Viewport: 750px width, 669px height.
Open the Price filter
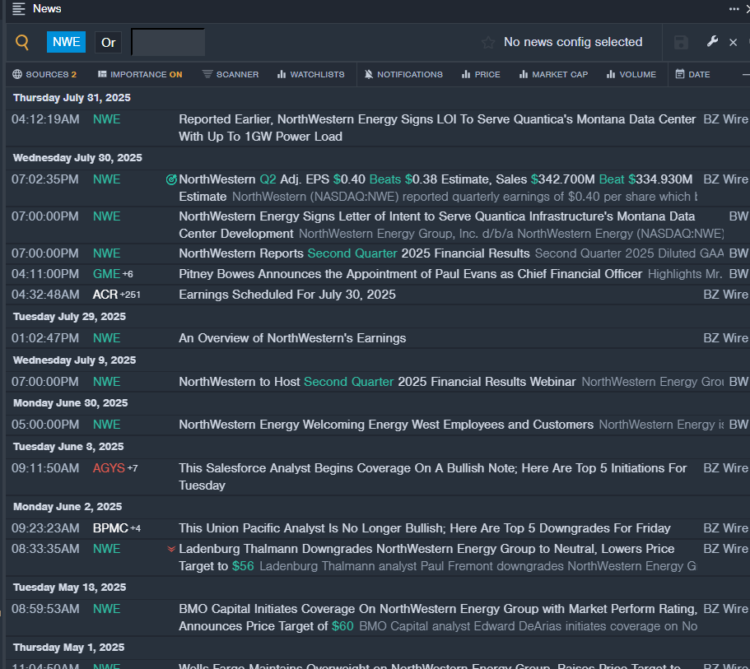pos(481,74)
